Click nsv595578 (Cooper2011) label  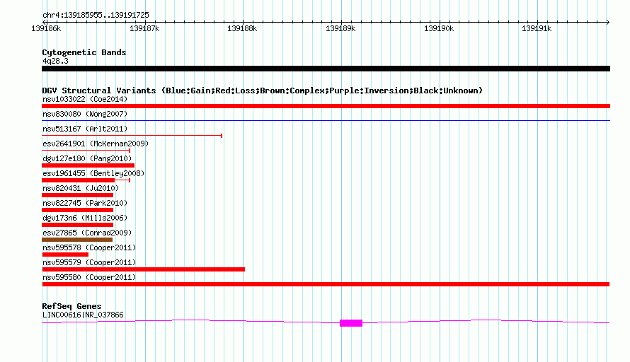pyautogui.click(x=89, y=247)
